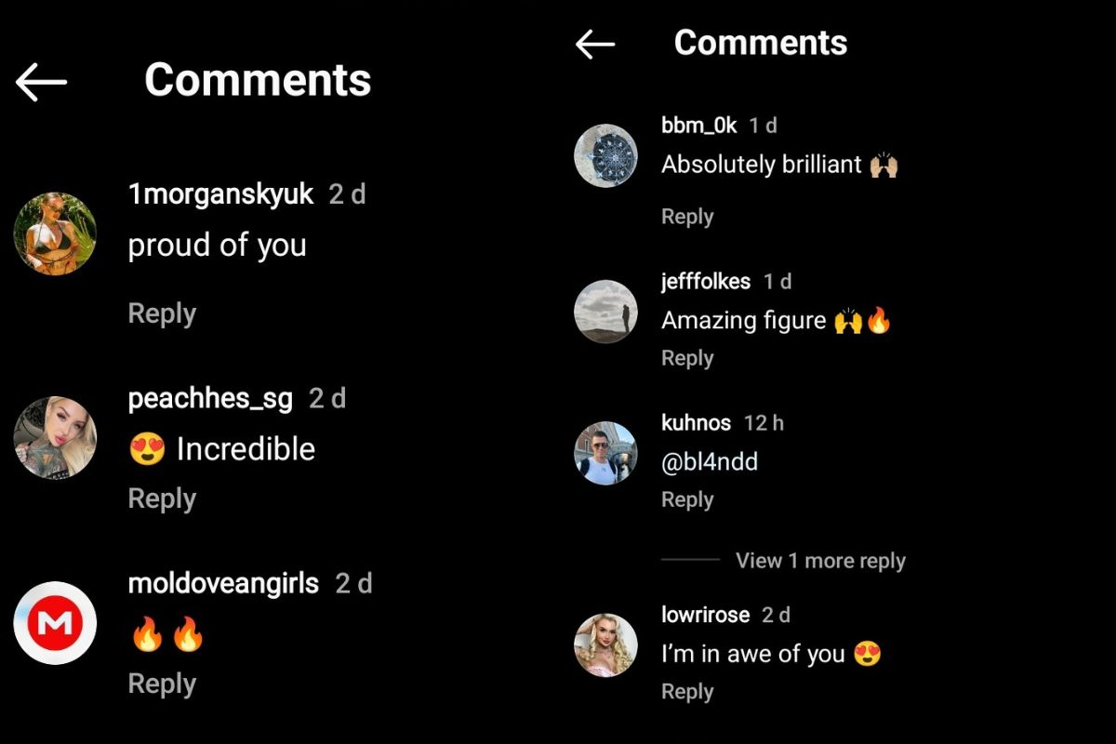
Task: Reply to moldoveangirls' fire emoji comment
Action: coord(162,684)
